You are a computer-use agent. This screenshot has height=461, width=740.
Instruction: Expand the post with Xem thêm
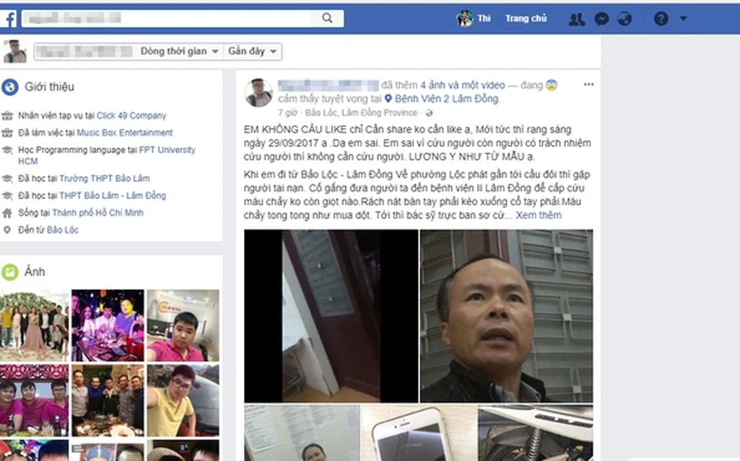[539, 215]
